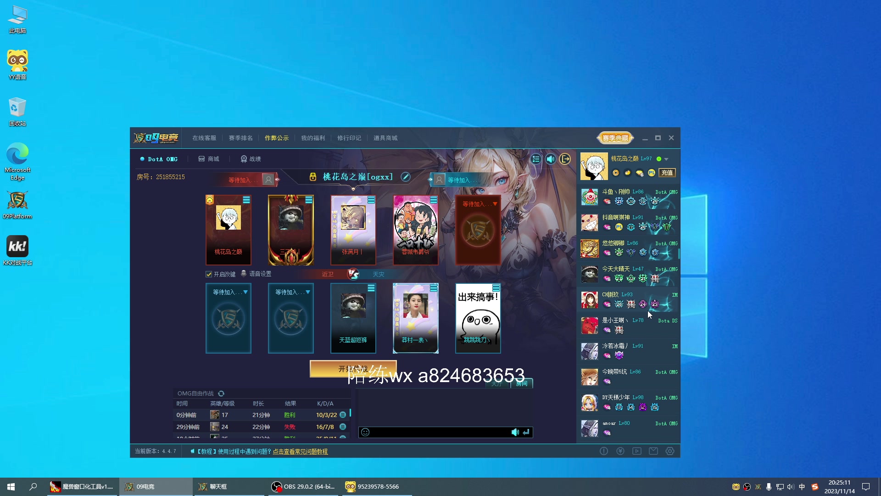This screenshot has height=496, width=881.
Task: Click chat voice speaker icon
Action: 515,432
